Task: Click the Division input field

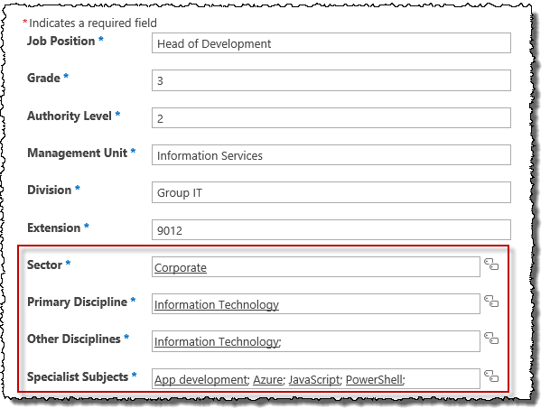Action: click(x=331, y=192)
